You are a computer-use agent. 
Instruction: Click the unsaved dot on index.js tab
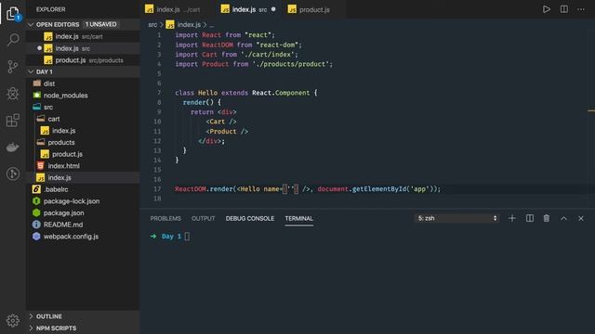[x=273, y=9]
